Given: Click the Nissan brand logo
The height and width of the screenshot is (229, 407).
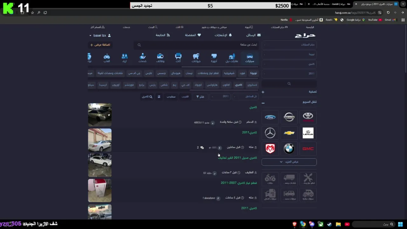Looking at the screenshot, I should (289, 117).
